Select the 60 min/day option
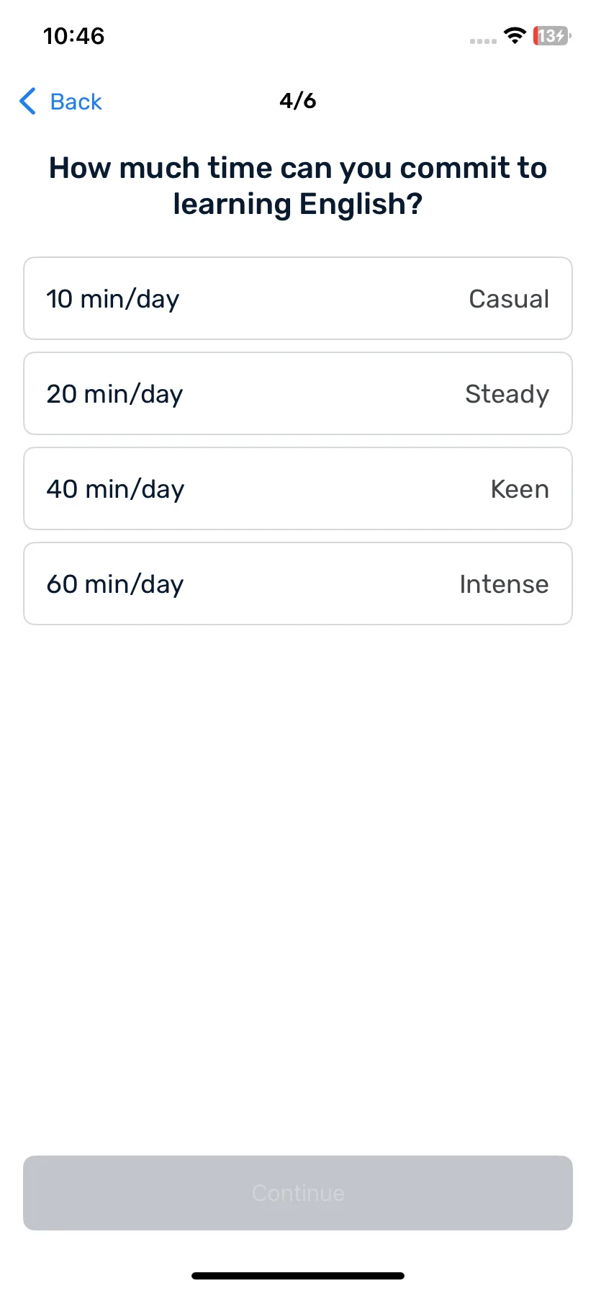 298,584
